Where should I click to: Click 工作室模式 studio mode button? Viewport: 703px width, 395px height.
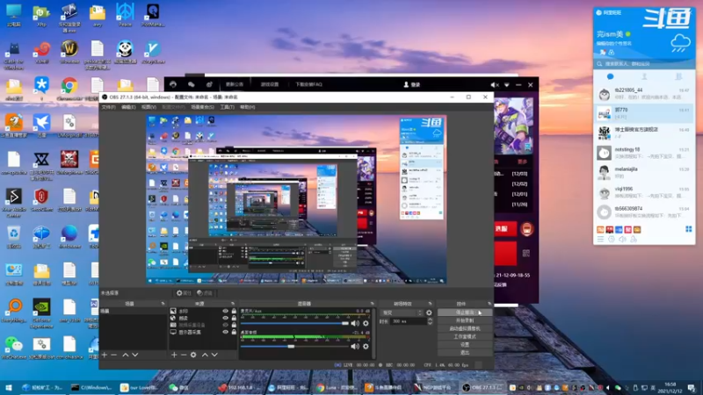click(465, 337)
